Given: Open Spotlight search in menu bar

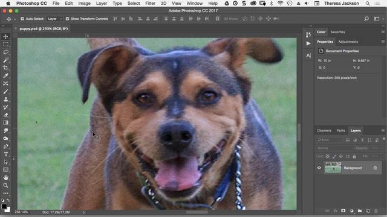Looking at the screenshot, I should [368, 4].
